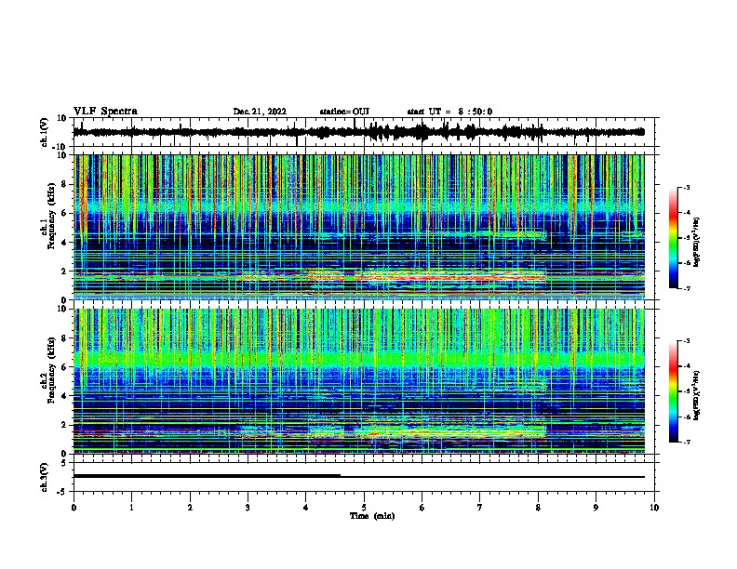Screen dimensions: 737x569
Task: Click the "station=OUI" header label
Action: (x=344, y=112)
